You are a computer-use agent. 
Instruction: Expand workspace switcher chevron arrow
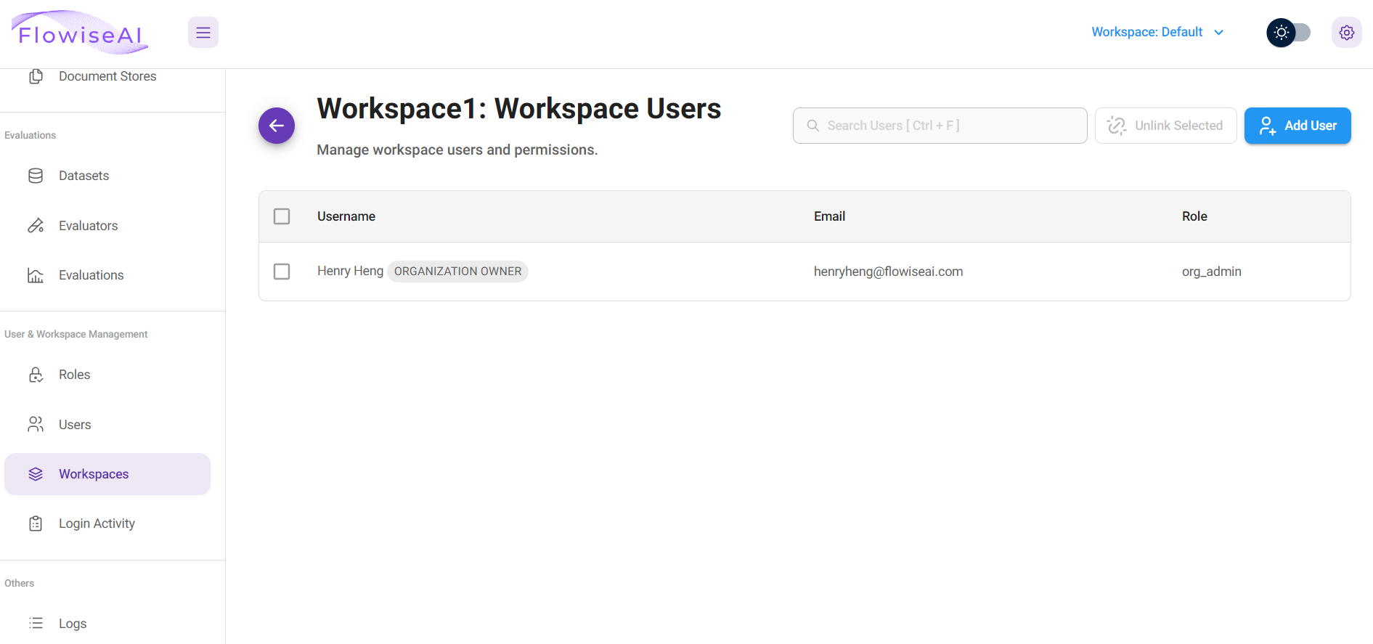point(1219,33)
